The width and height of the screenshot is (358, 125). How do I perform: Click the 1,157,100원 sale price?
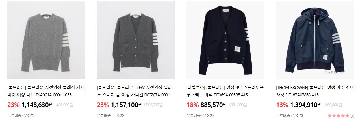[x=126, y=105]
